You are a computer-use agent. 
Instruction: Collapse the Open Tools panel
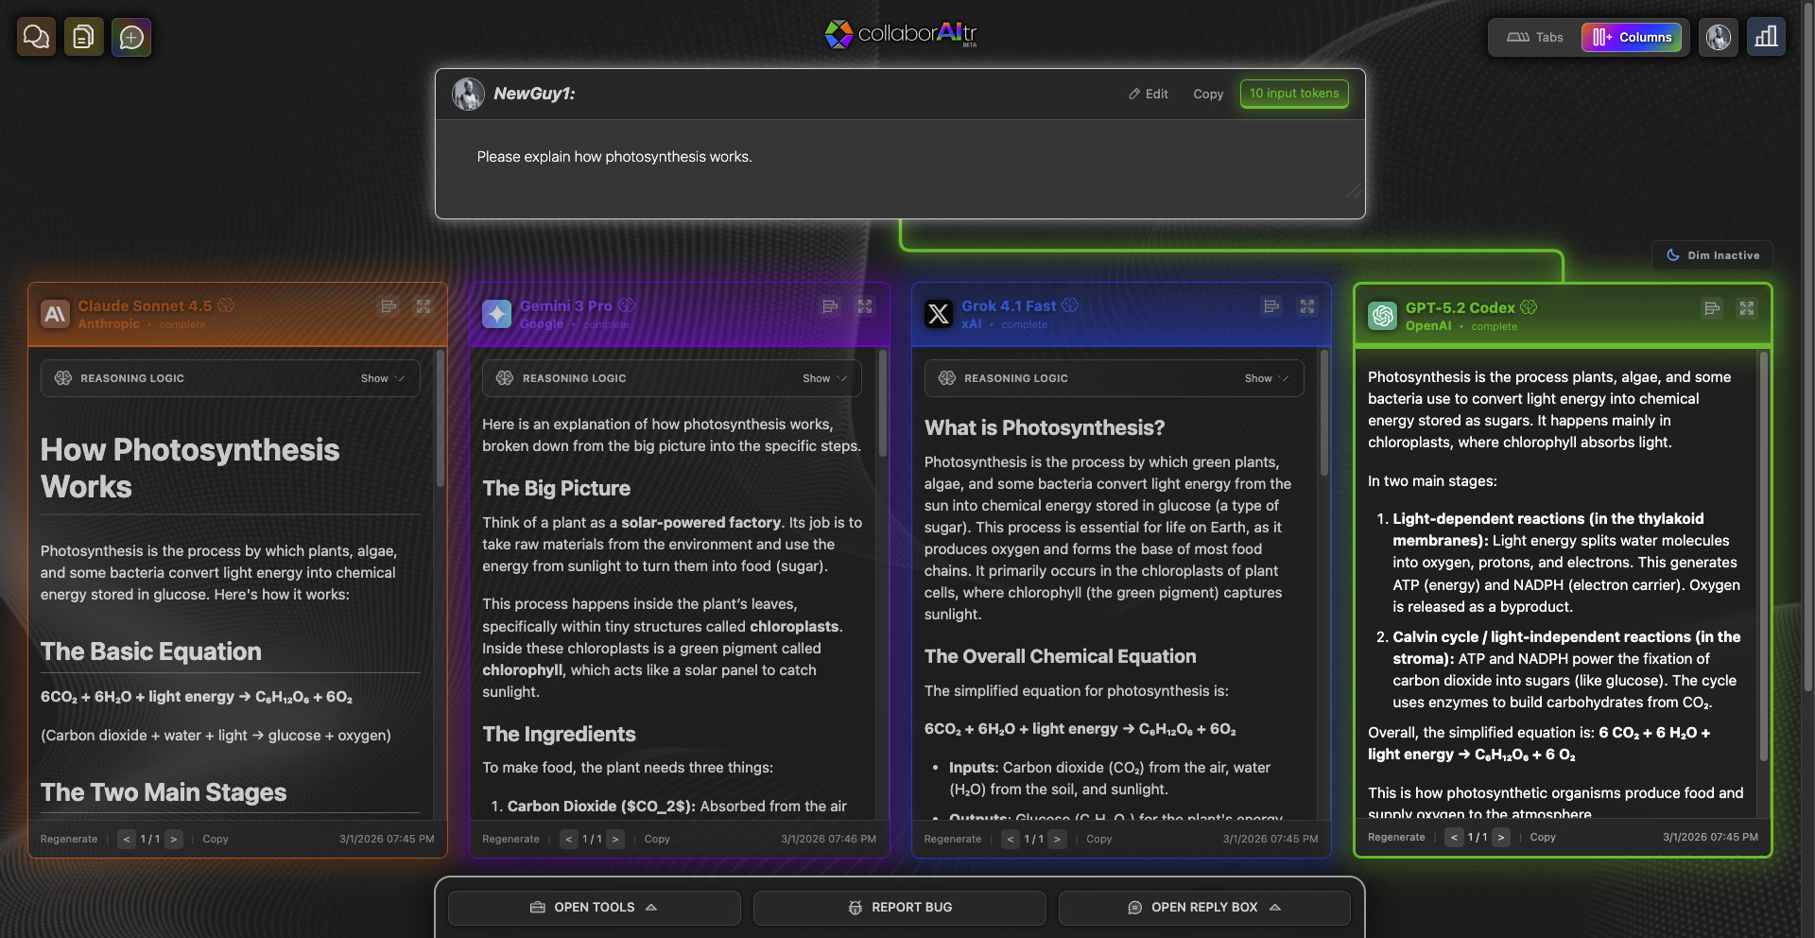click(594, 907)
